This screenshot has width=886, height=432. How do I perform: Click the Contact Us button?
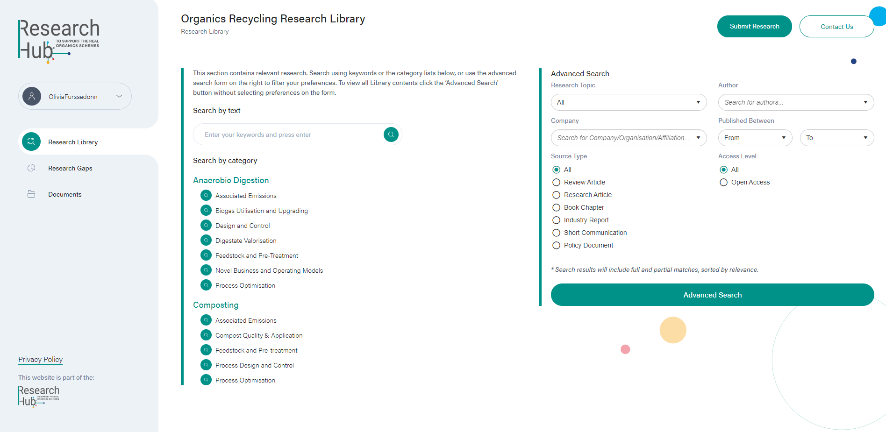tap(836, 27)
